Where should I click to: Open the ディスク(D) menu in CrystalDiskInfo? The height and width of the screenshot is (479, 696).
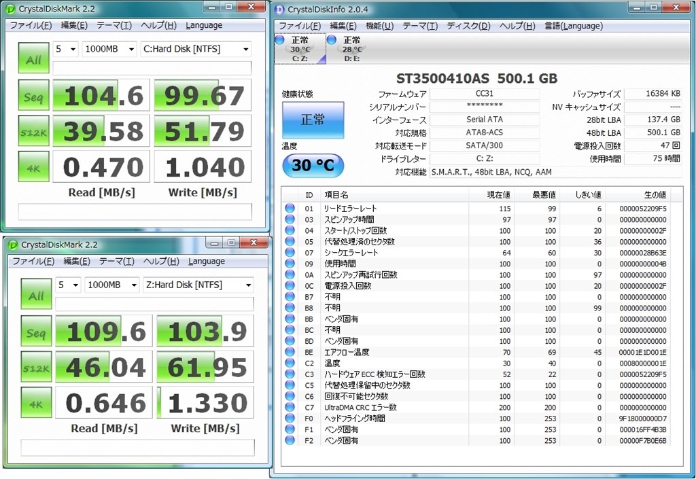coord(468,26)
